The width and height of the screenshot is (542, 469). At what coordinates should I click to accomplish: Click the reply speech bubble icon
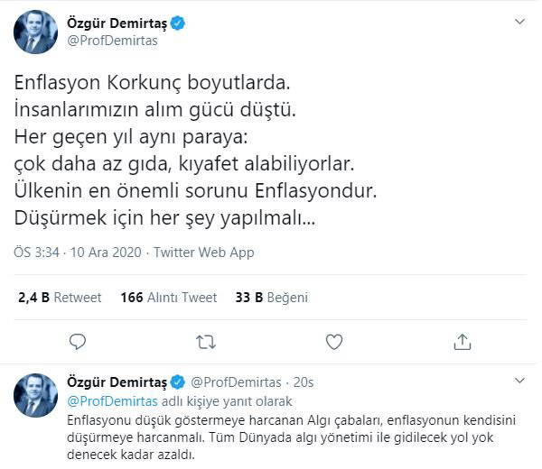(78, 341)
